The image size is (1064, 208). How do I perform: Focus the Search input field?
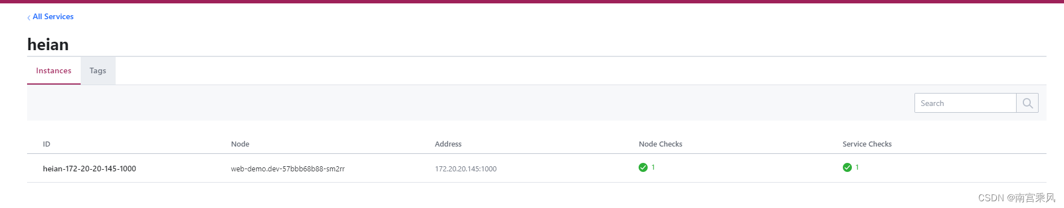pos(965,103)
